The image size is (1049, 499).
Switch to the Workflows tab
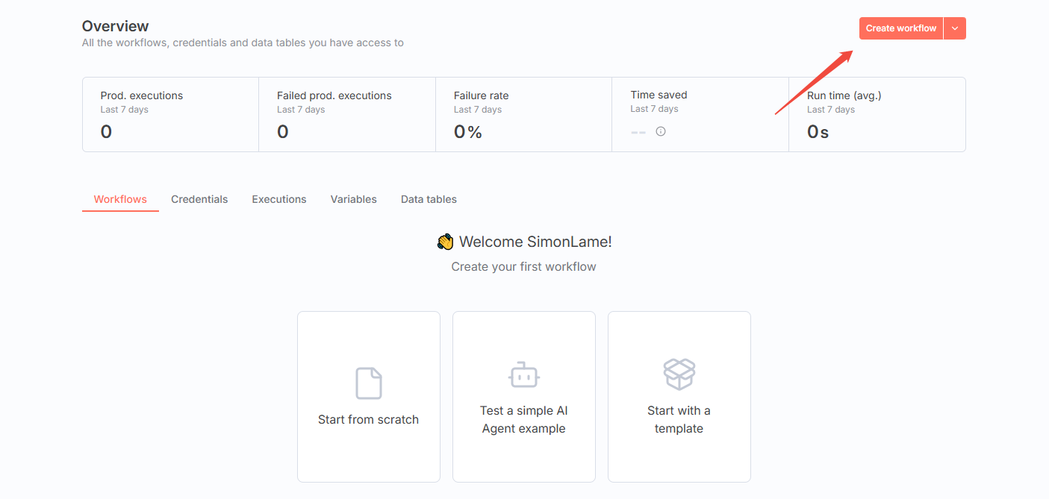(x=120, y=199)
